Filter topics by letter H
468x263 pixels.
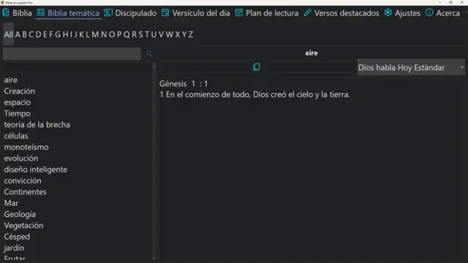click(x=65, y=34)
